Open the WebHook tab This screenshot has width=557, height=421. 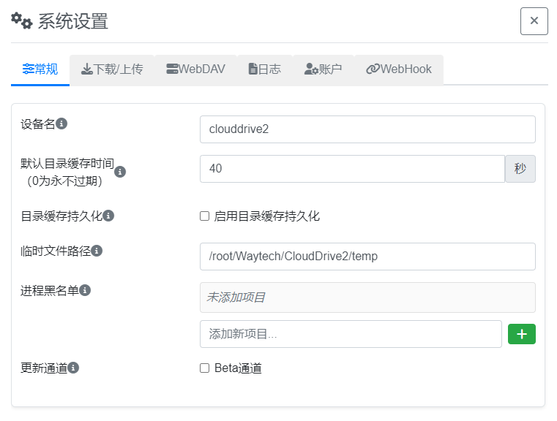click(x=399, y=69)
